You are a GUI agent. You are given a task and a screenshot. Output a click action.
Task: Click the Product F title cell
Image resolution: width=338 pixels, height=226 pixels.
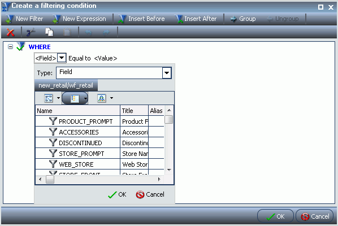tap(135, 121)
